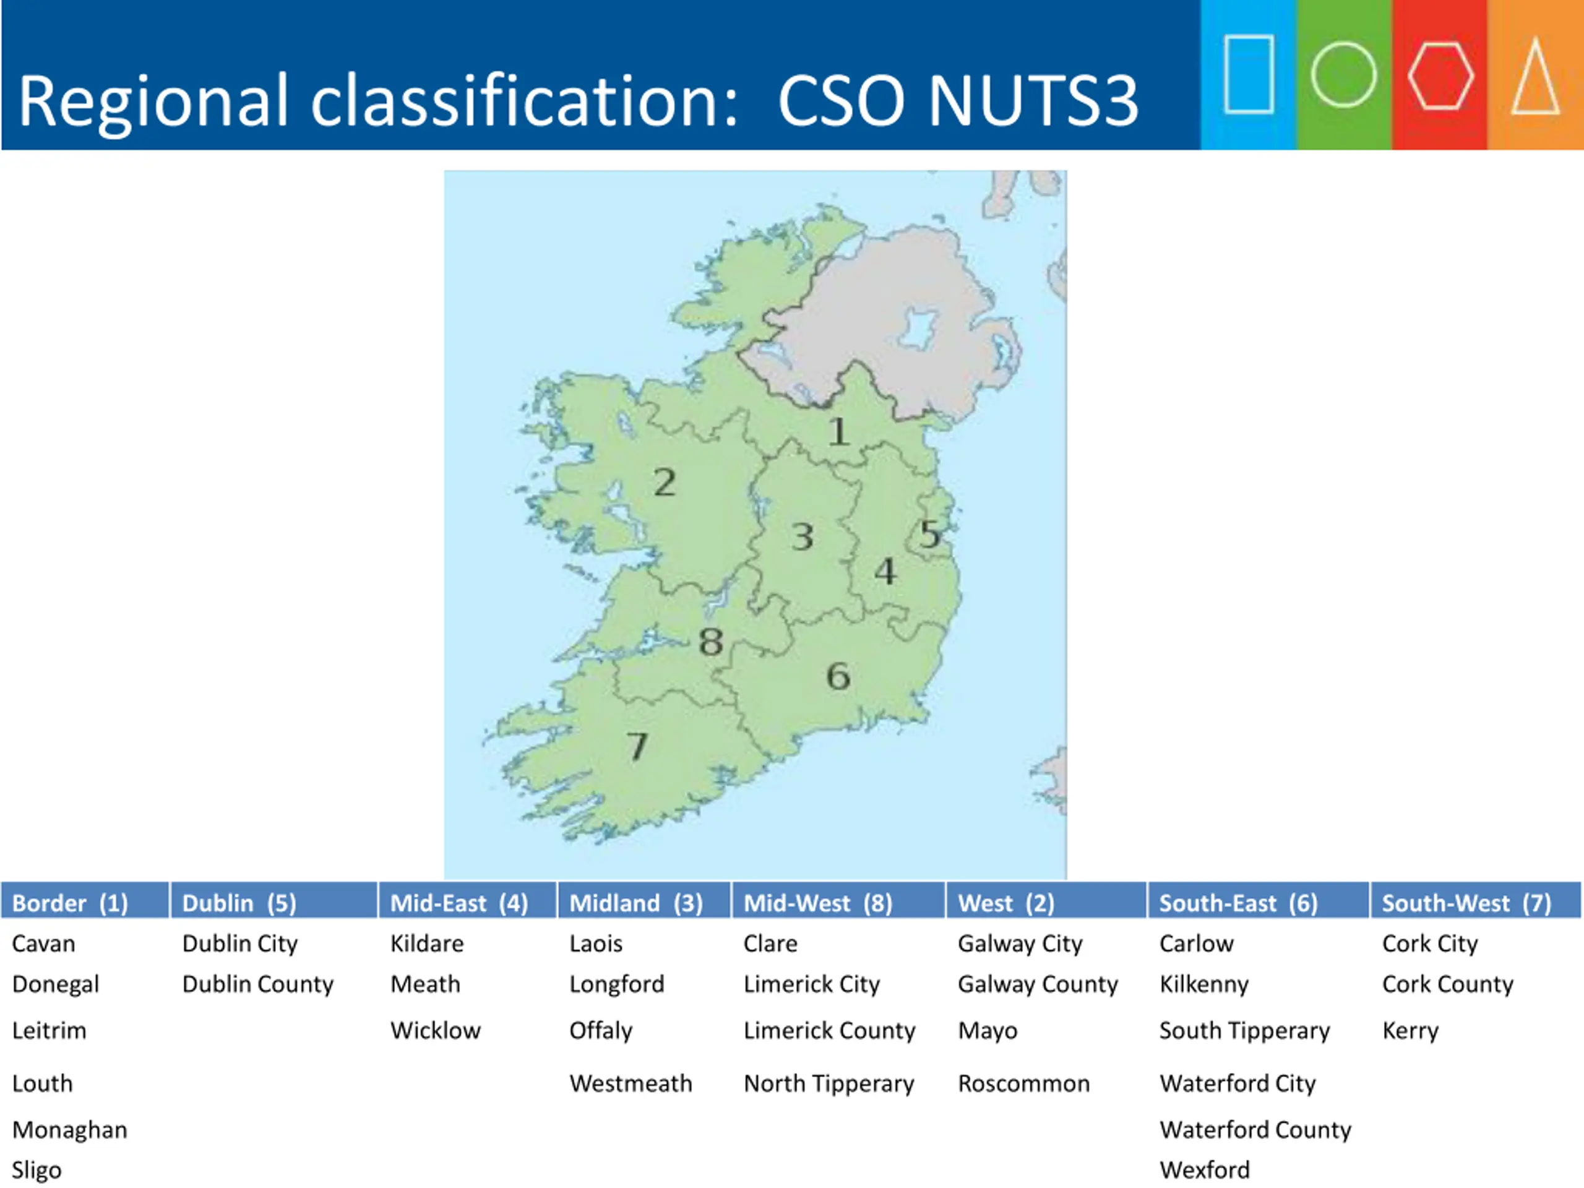
Task: Click the Galway County cell
Action: click(1038, 984)
